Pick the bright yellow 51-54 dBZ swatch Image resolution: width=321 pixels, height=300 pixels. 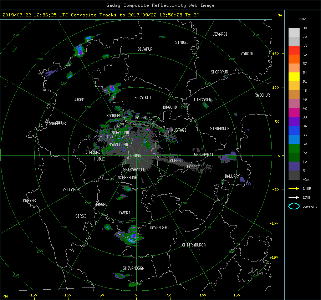(294, 77)
